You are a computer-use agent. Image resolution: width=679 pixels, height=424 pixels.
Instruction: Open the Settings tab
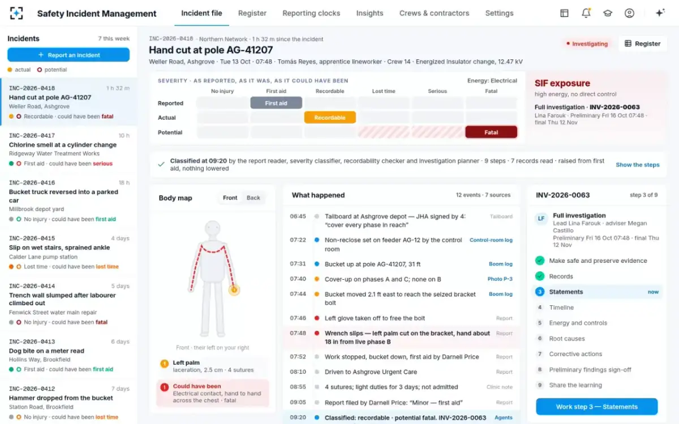pyautogui.click(x=500, y=13)
